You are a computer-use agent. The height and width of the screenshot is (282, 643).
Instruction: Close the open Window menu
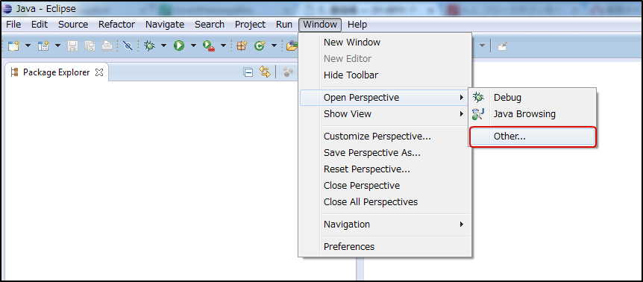tap(320, 25)
